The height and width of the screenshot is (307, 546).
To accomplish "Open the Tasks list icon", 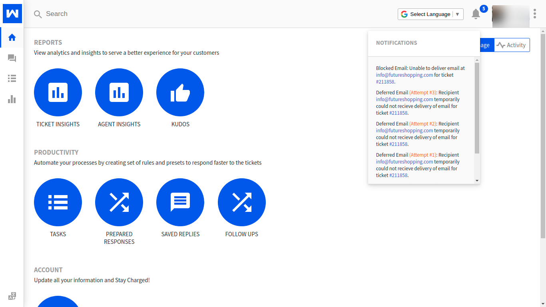I will coord(58,202).
